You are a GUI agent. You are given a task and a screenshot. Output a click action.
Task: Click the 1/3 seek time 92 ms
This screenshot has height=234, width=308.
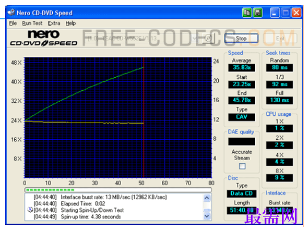click(280, 85)
